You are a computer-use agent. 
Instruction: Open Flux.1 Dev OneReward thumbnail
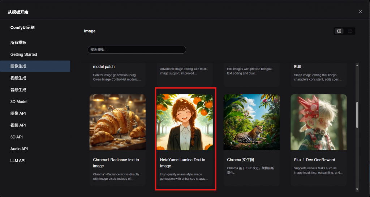coord(318,122)
